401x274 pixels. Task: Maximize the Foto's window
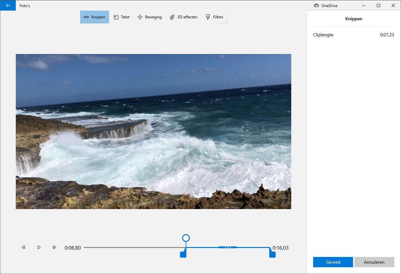pos(378,5)
